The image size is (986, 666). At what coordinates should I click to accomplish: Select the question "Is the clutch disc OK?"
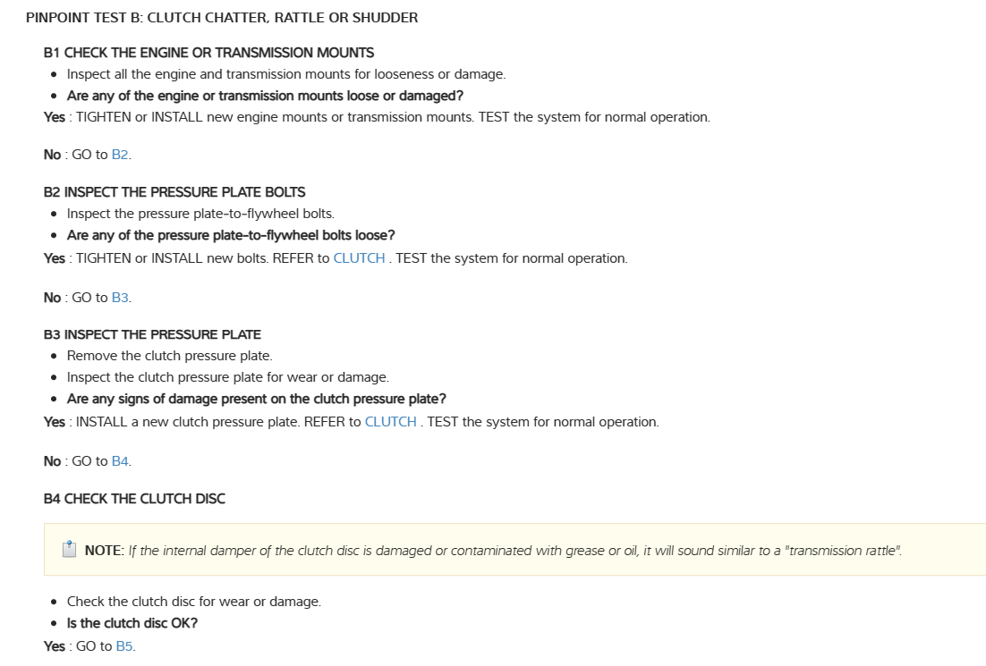(132, 623)
